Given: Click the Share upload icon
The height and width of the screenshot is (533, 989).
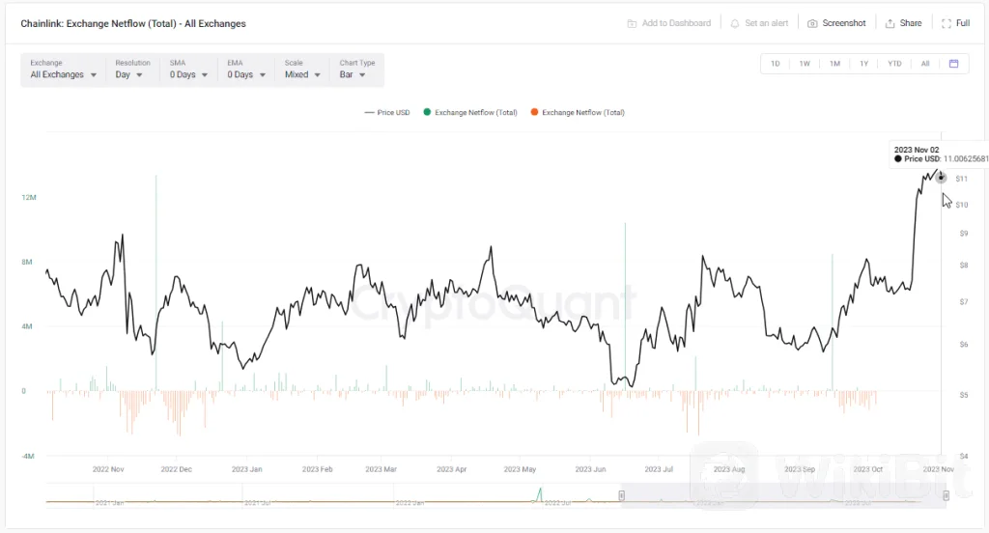Looking at the screenshot, I should pyautogui.click(x=890, y=23).
